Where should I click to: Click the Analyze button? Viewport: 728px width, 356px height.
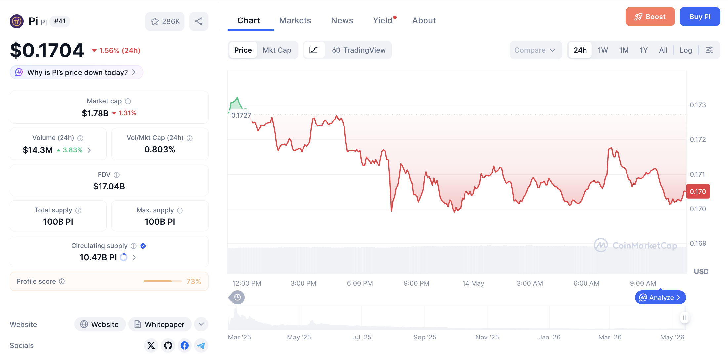[660, 297]
